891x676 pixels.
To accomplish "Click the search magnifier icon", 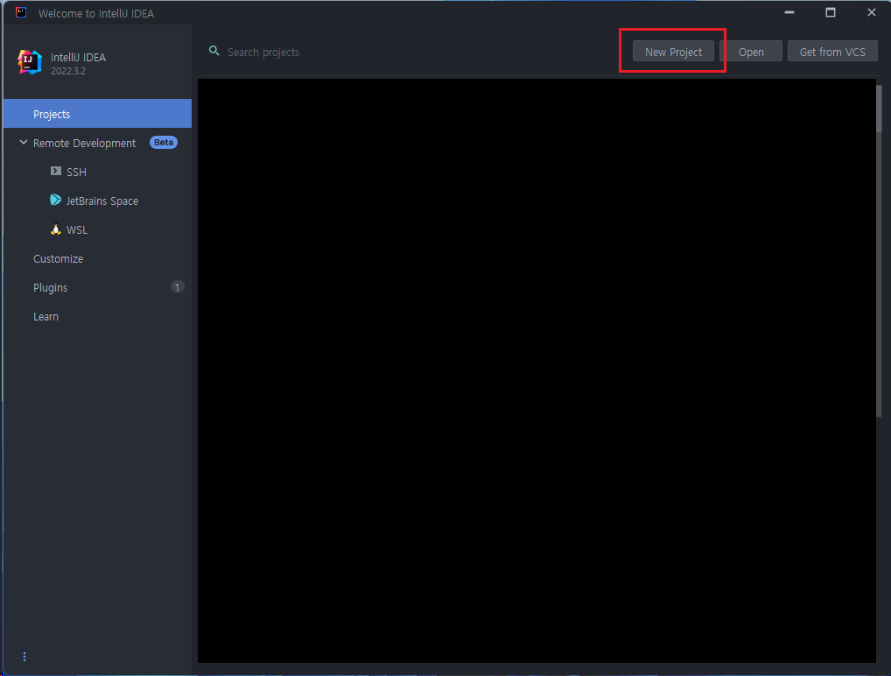I will pos(214,51).
